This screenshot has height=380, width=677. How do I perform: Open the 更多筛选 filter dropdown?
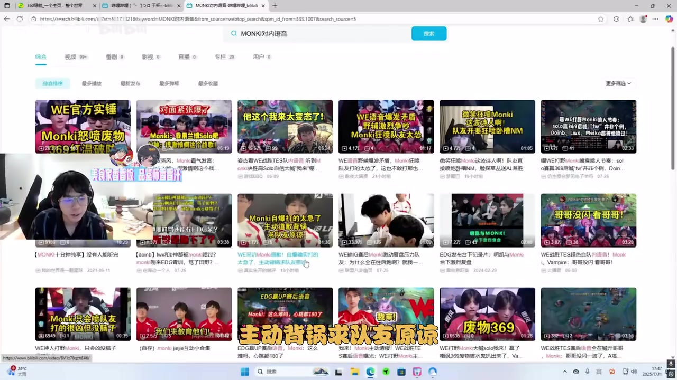point(617,83)
